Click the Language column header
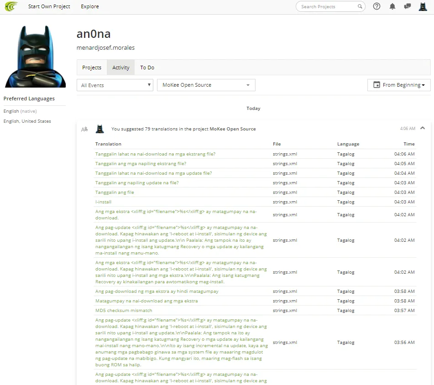The height and width of the screenshot is (385, 434). (348, 144)
